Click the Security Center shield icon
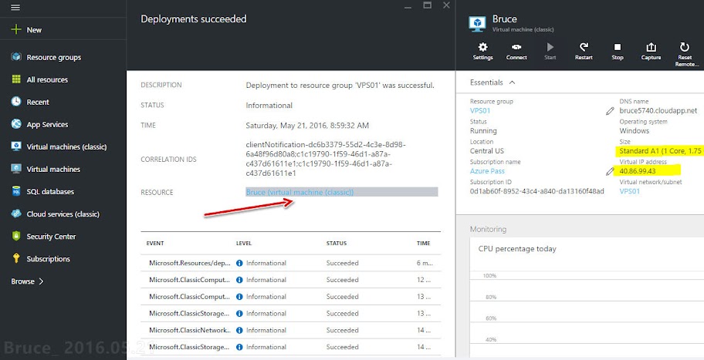Viewport: 704px width, 360px height. tap(16, 236)
